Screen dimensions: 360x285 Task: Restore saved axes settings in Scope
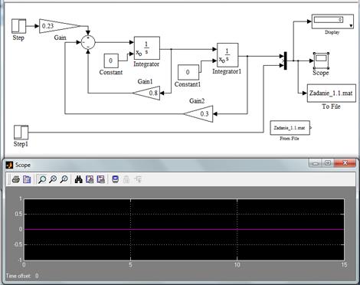[100, 179]
